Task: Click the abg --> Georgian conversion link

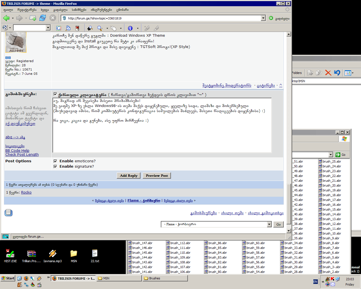Action: (15, 137)
